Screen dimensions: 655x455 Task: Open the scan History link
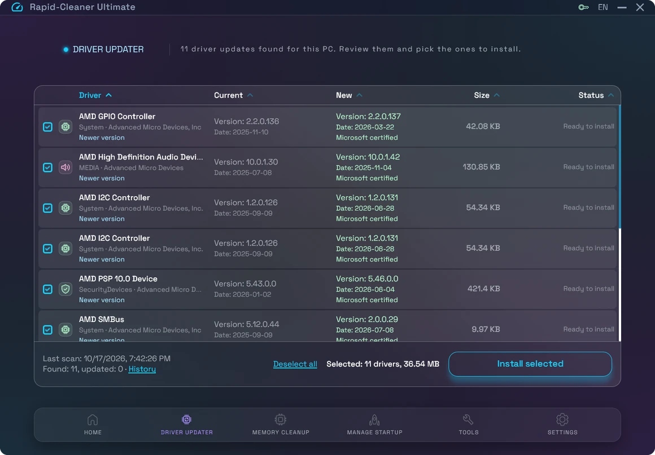tap(142, 369)
